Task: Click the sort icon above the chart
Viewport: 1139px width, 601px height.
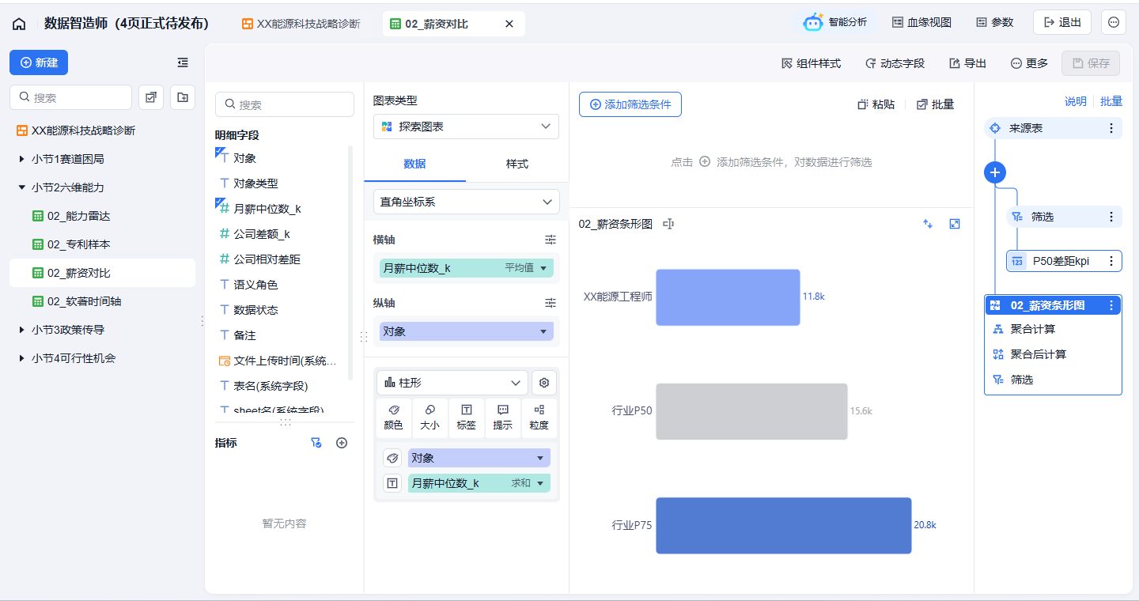Action: [x=928, y=224]
